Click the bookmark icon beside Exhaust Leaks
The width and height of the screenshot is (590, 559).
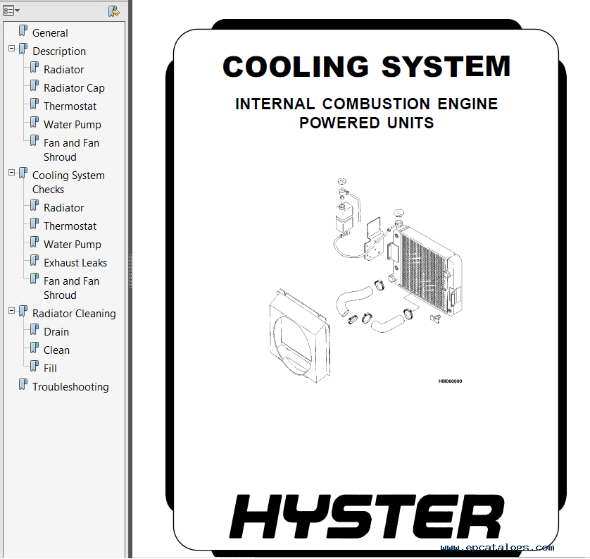(34, 260)
